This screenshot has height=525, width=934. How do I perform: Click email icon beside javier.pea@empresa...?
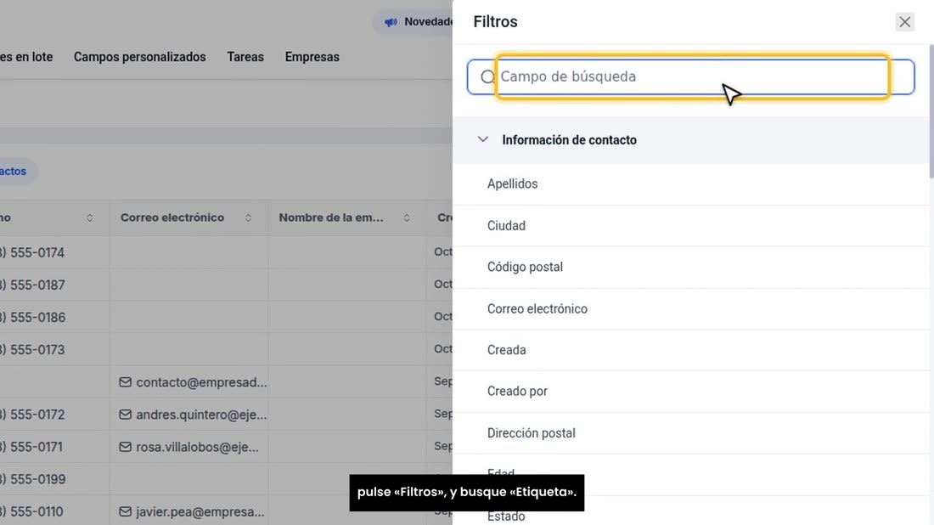pyautogui.click(x=125, y=511)
